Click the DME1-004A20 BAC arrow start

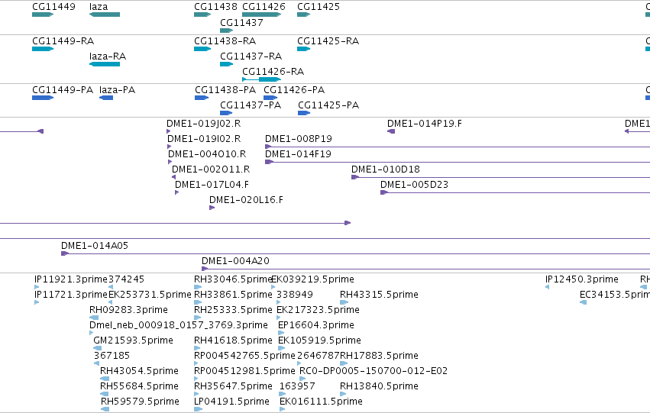pos(205,269)
